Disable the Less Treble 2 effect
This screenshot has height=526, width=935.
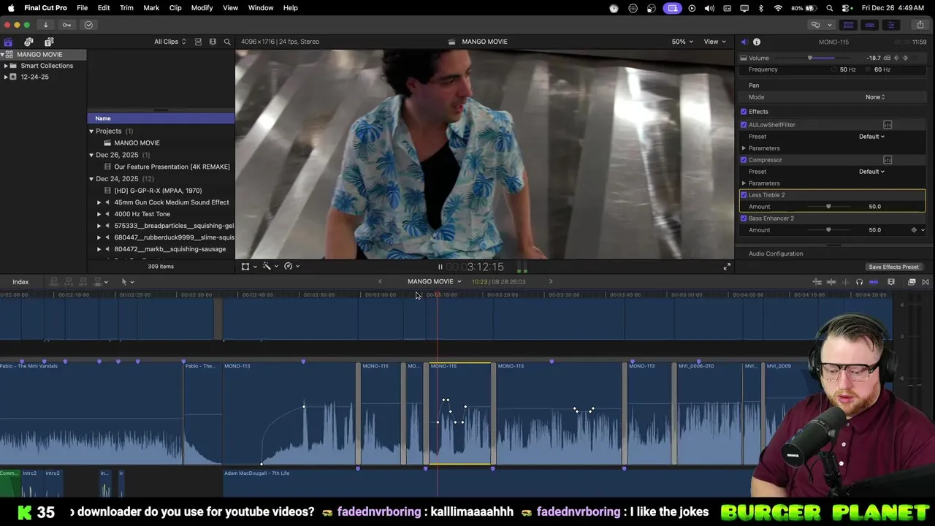coord(744,195)
